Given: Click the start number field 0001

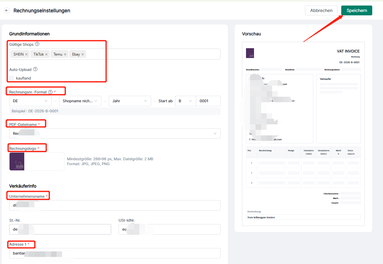Looking at the screenshot, I should (x=208, y=101).
